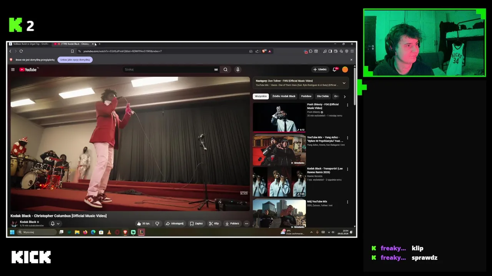Show more filter chips with the right arrow
The image size is (492, 276).
[344, 97]
